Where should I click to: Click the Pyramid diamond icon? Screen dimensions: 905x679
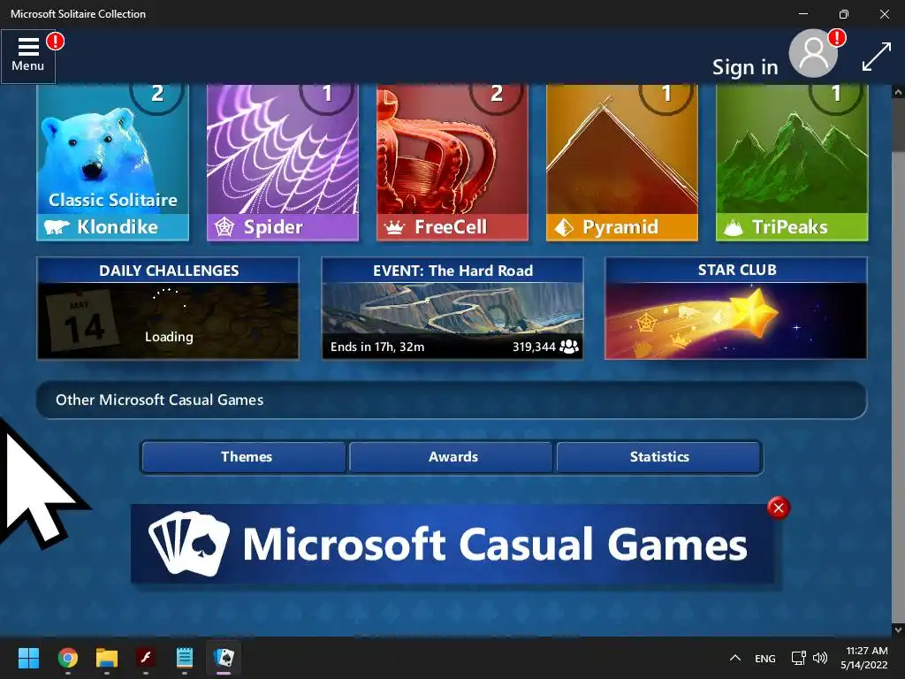[x=564, y=227]
